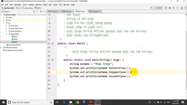The image size is (187, 105).
Task: Expand the .idea folder
Action: pyautogui.click(x=4, y=17)
